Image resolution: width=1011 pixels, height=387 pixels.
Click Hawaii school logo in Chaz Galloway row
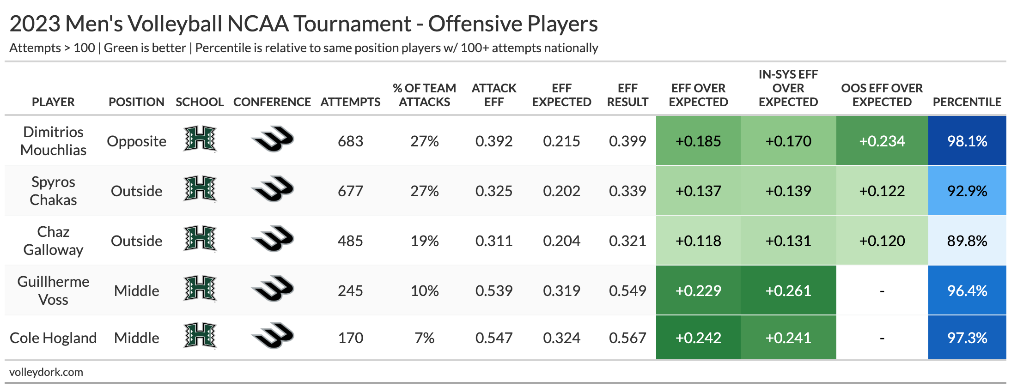[x=200, y=239]
